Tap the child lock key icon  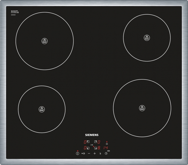(83, 153)
